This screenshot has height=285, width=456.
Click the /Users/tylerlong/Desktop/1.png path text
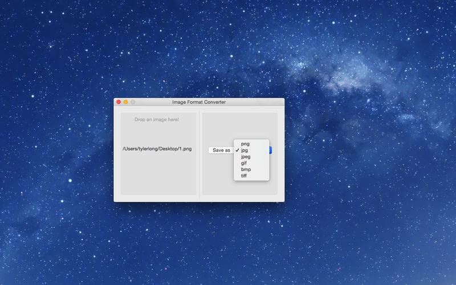[x=157, y=149]
